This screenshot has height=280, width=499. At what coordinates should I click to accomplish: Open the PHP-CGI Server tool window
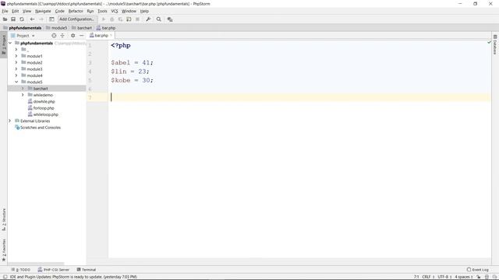54,270
